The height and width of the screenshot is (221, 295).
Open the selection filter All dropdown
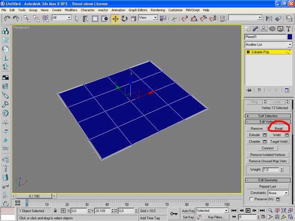pyautogui.click(x=61, y=17)
